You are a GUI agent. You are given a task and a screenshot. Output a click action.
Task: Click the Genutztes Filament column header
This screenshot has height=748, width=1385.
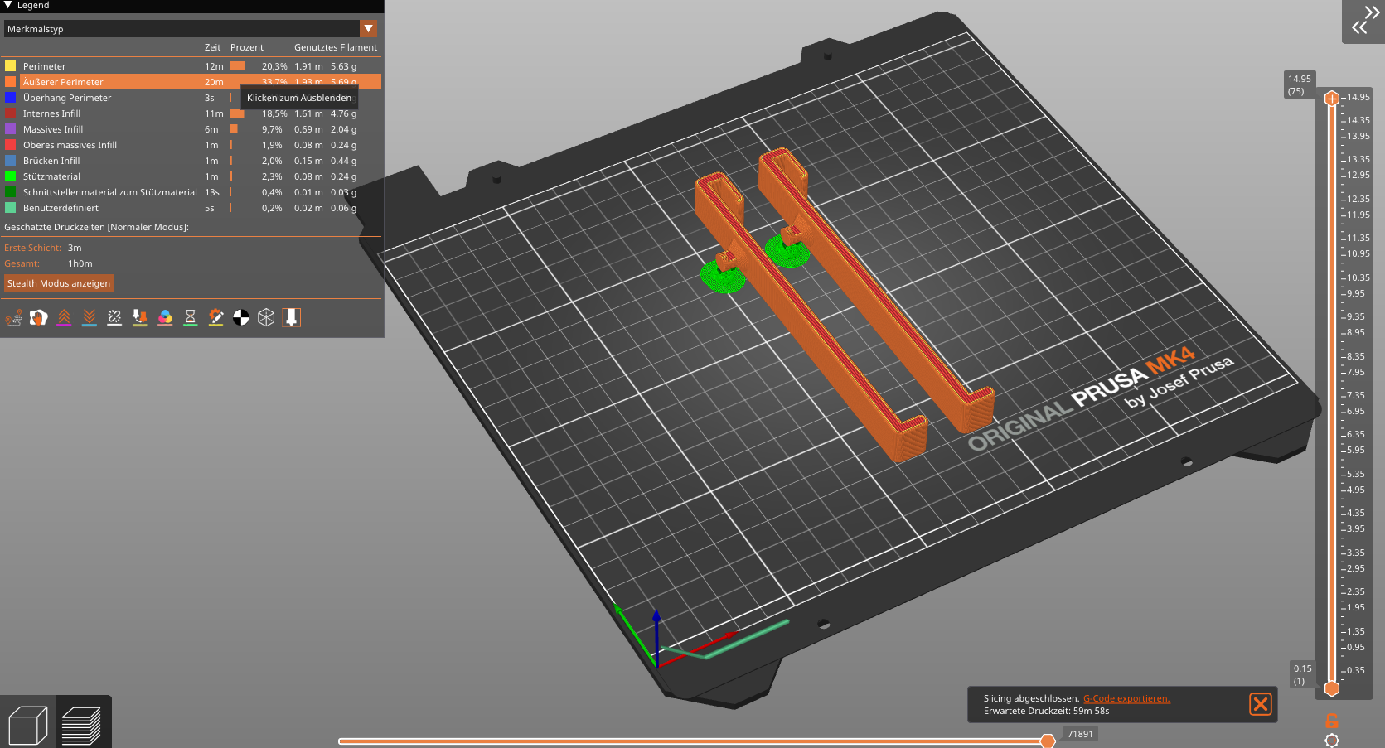click(336, 47)
